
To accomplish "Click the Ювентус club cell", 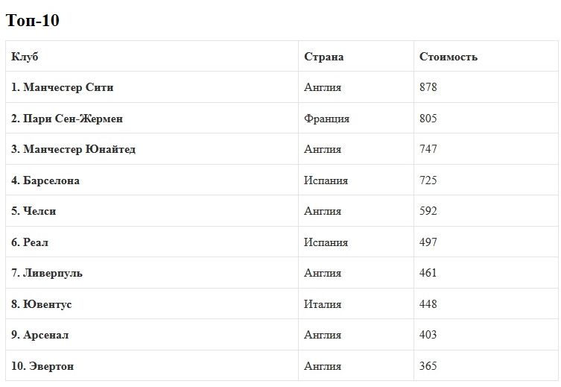I will [42, 304].
